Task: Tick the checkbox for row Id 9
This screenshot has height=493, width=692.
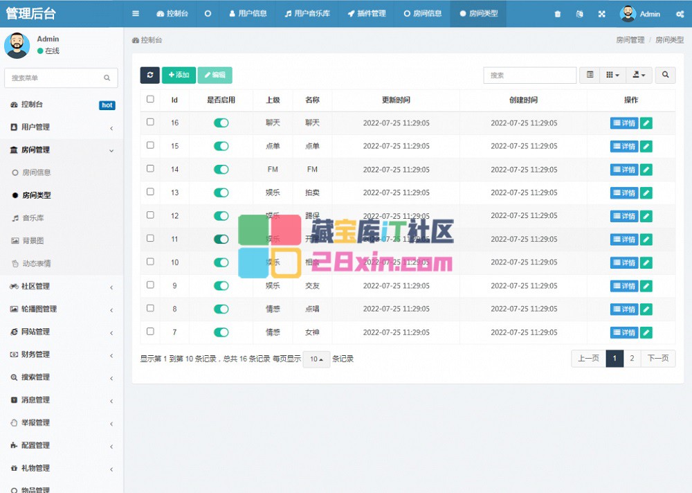Action: click(150, 285)
